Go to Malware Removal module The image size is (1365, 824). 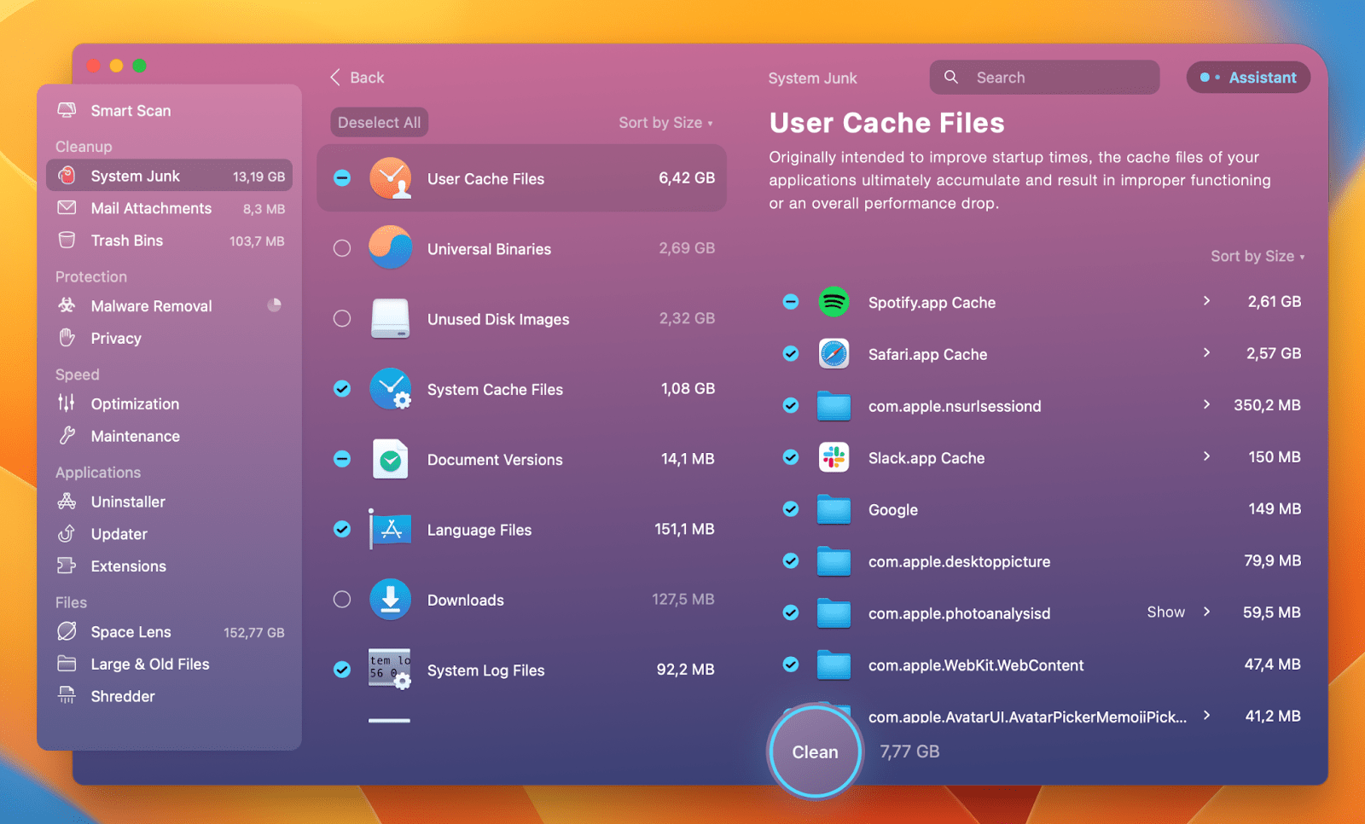point(169,305)
